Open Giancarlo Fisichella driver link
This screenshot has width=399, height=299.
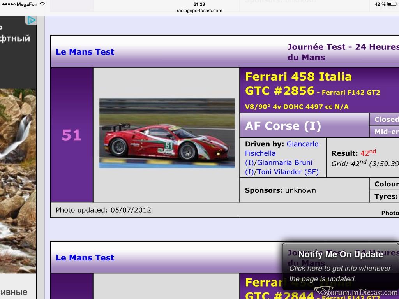[x=282, y=149]
